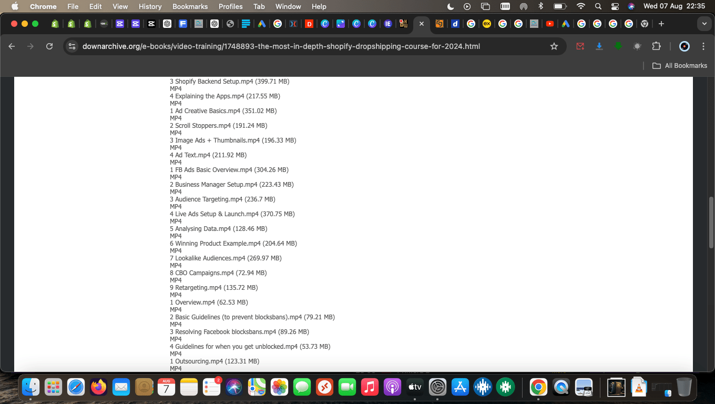Go back to the previous page

pos(12,46)
